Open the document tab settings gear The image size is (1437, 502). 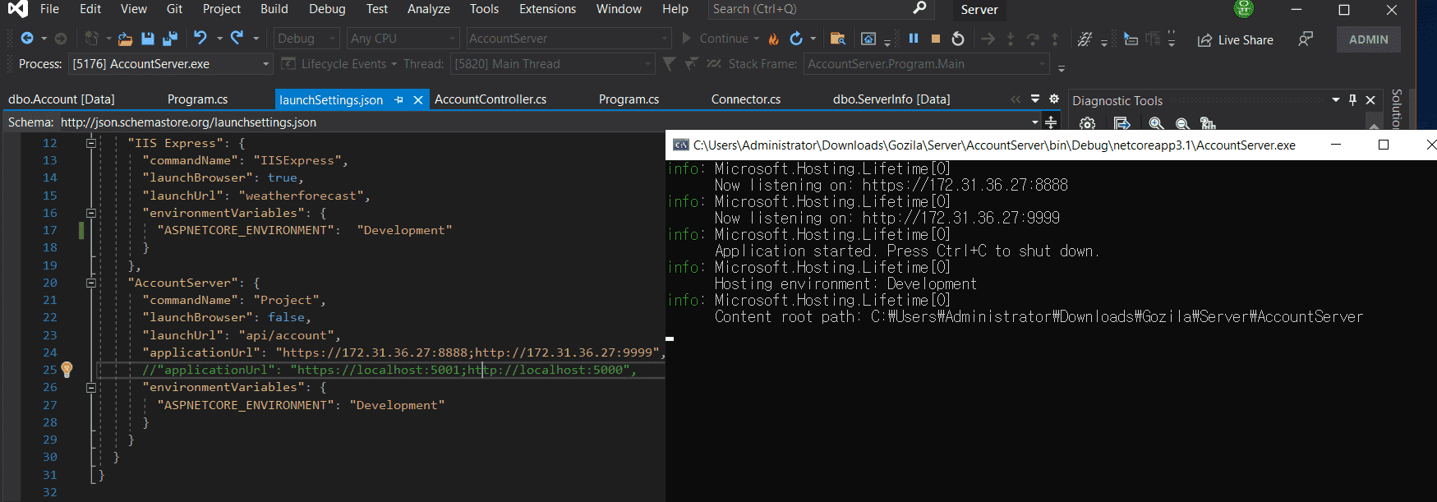pyautogui.click(x=1054, y=99)
